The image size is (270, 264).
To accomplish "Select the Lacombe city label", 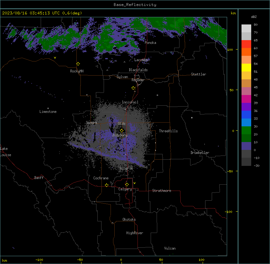I will [141, 60].
